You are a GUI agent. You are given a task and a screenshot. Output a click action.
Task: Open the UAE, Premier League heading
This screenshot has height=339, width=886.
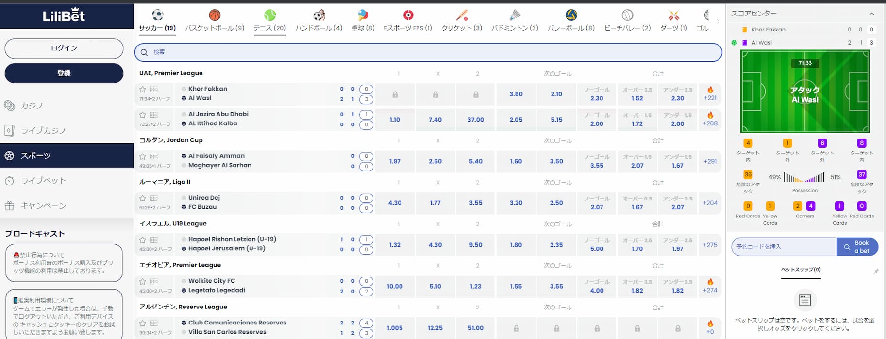coord(171,73)
